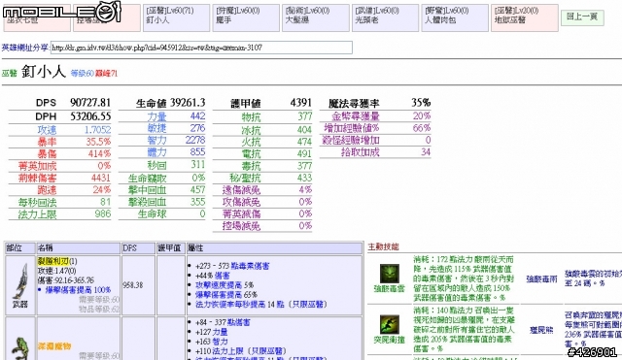Click the 殭屍熊 rune name

541,330
